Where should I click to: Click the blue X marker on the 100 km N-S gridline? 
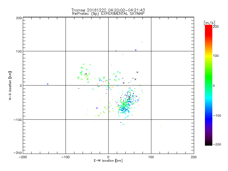pyautogui.click(x=136, y=50)
